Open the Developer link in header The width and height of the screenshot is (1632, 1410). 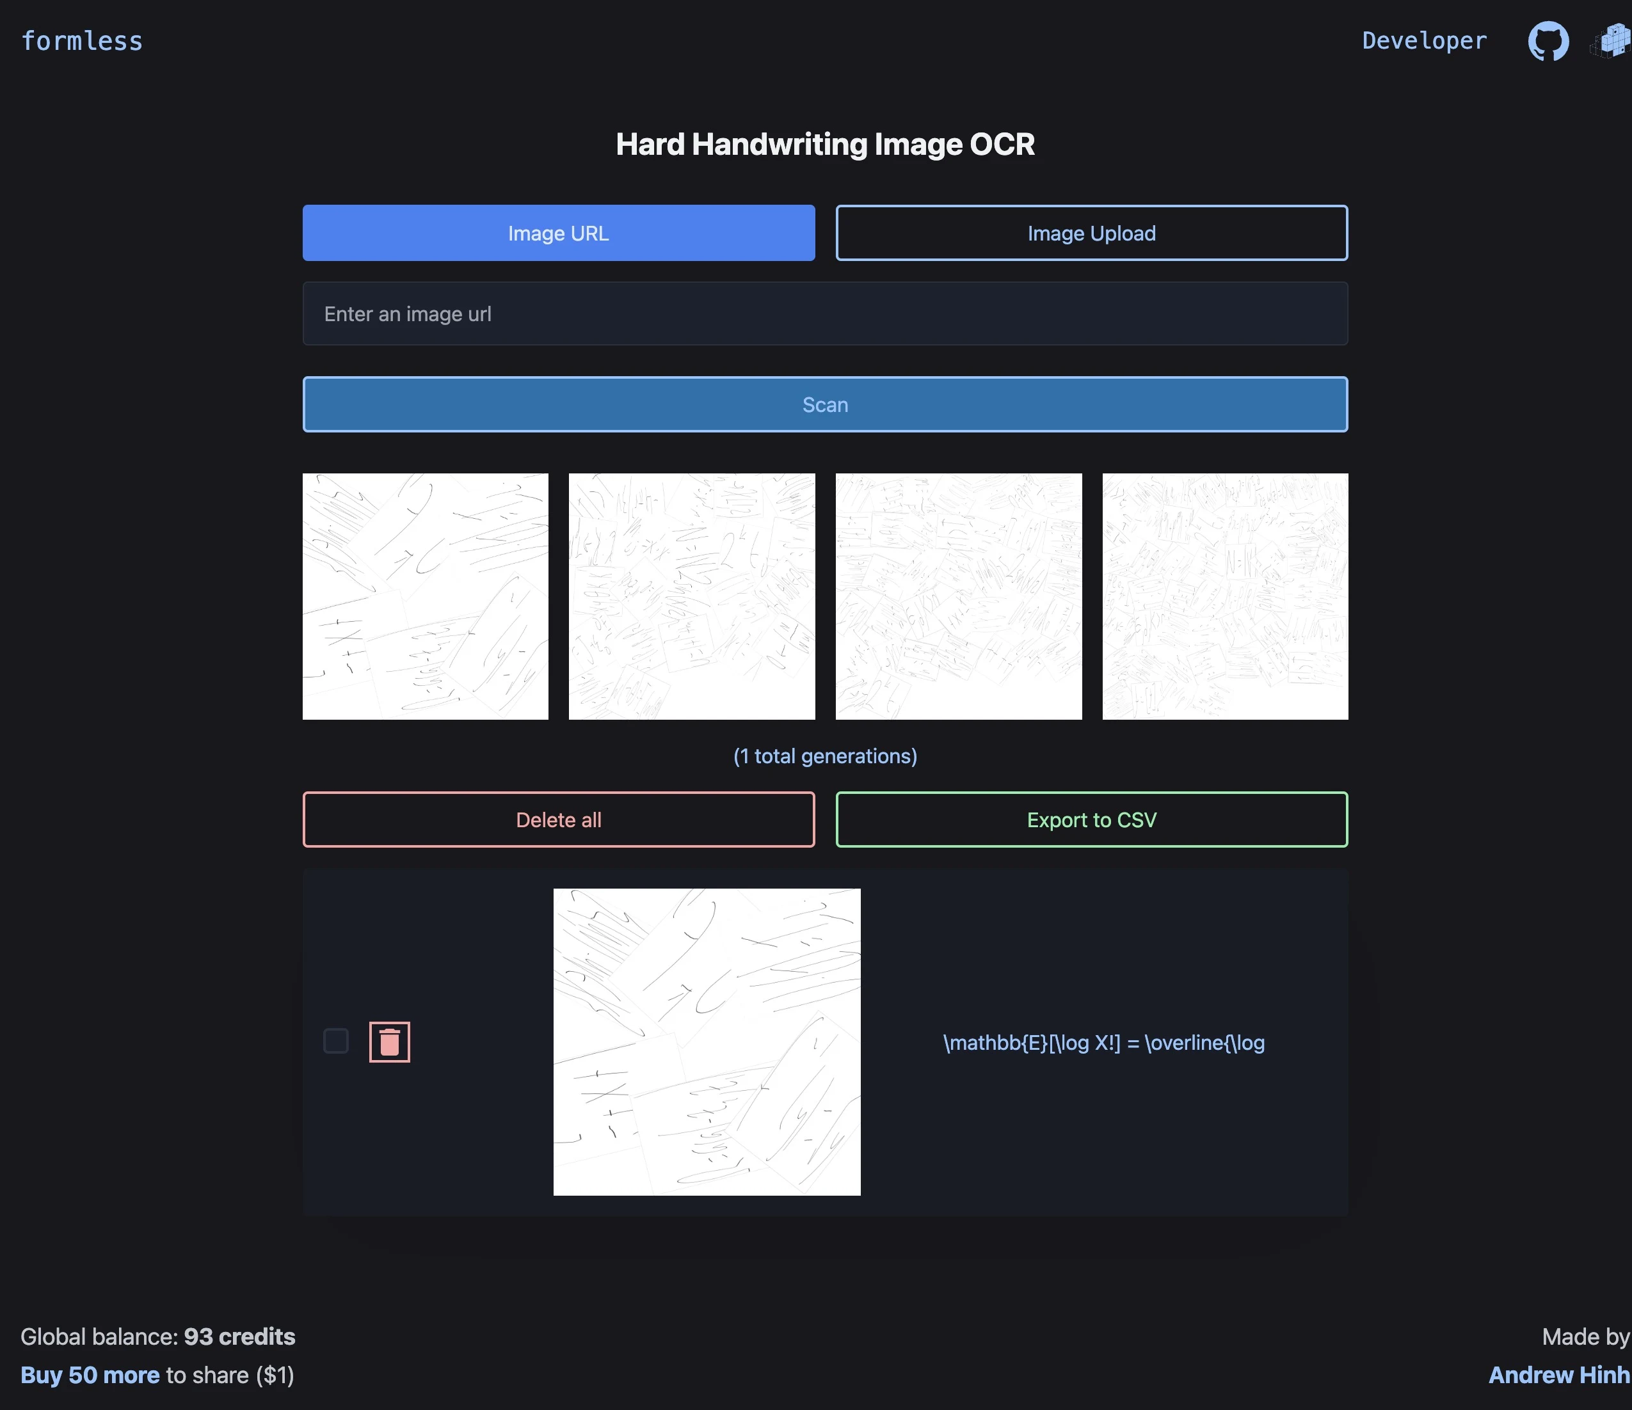tap(1424, 41)
